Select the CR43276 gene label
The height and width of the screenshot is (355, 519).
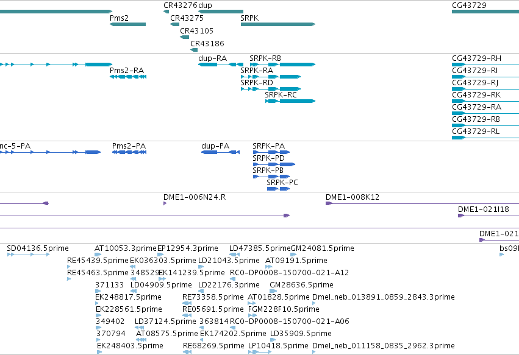(x=181, y=5)
